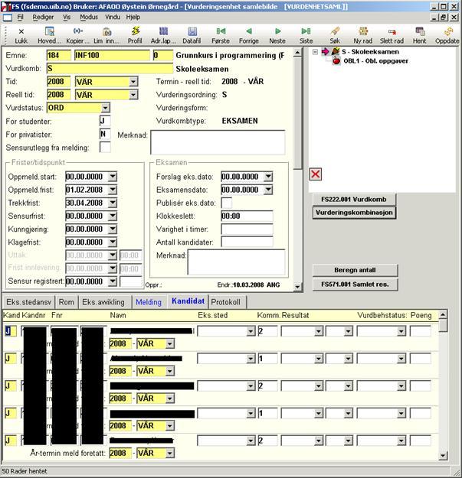The height and width of the screenshot is (478, 462).
Task: Select S - Skoleeksamen tree node
Action: click(370, 52)
